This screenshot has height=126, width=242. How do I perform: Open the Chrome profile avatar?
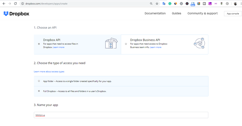tap(235, 4)
